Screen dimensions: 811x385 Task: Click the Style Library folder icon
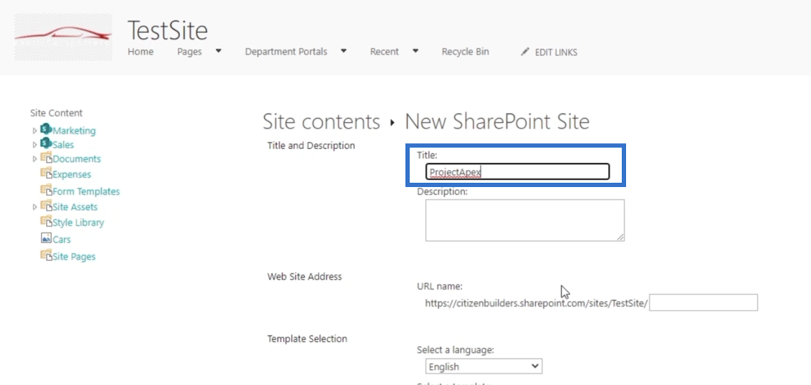point(46,221)
